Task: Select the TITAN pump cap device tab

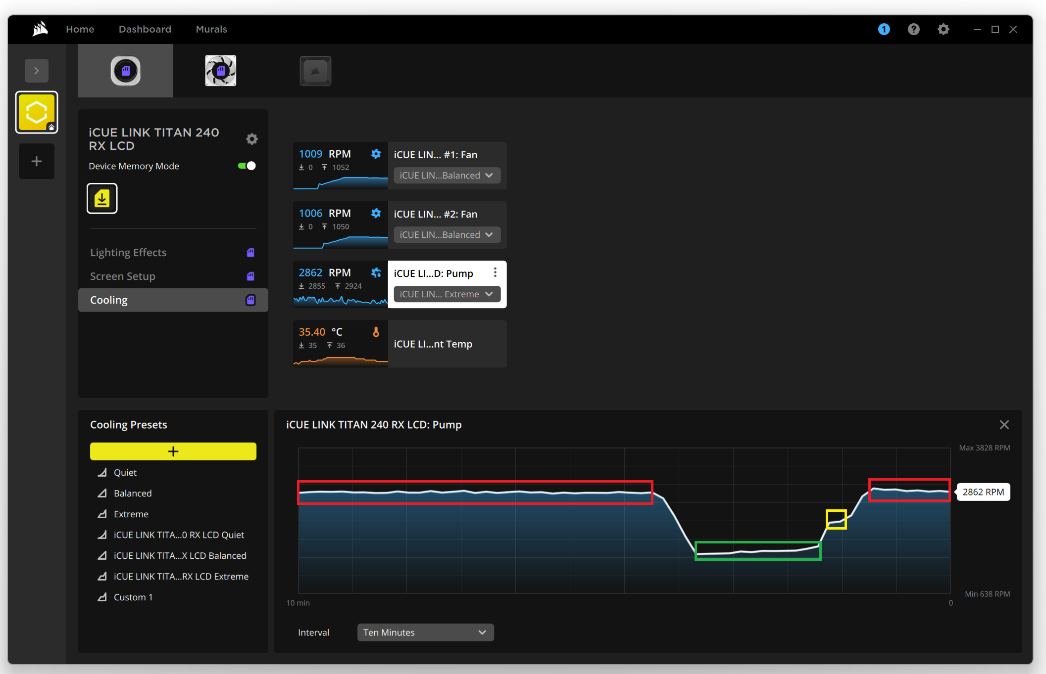Action: 126,71
